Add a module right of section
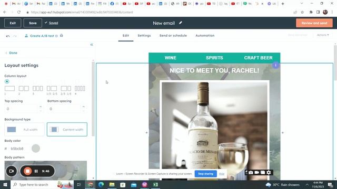This screenshot has width=337, height=189. click(x=283, y=133)
